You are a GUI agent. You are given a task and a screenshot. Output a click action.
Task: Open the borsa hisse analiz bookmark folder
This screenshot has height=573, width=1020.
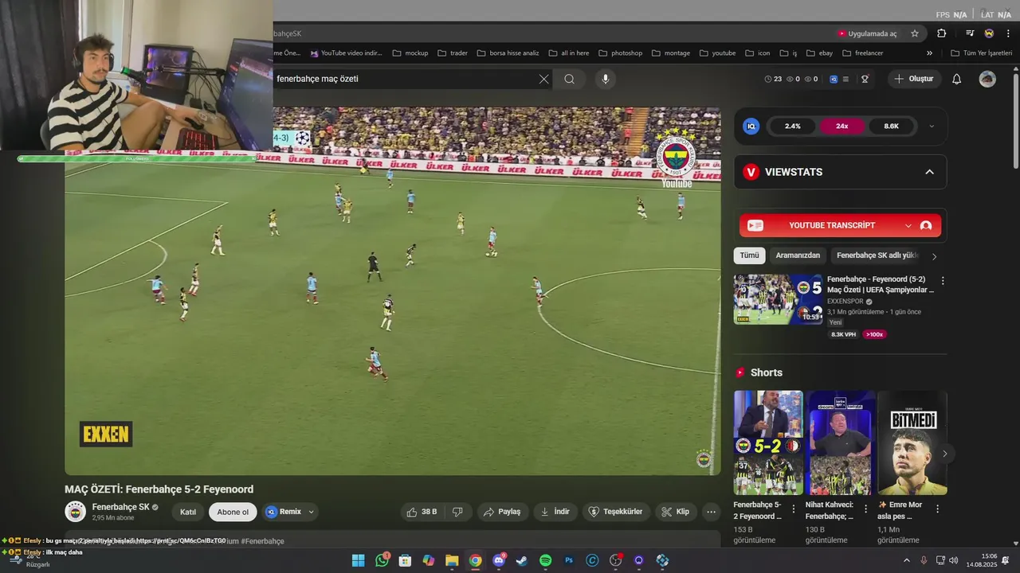click(508, 53)
